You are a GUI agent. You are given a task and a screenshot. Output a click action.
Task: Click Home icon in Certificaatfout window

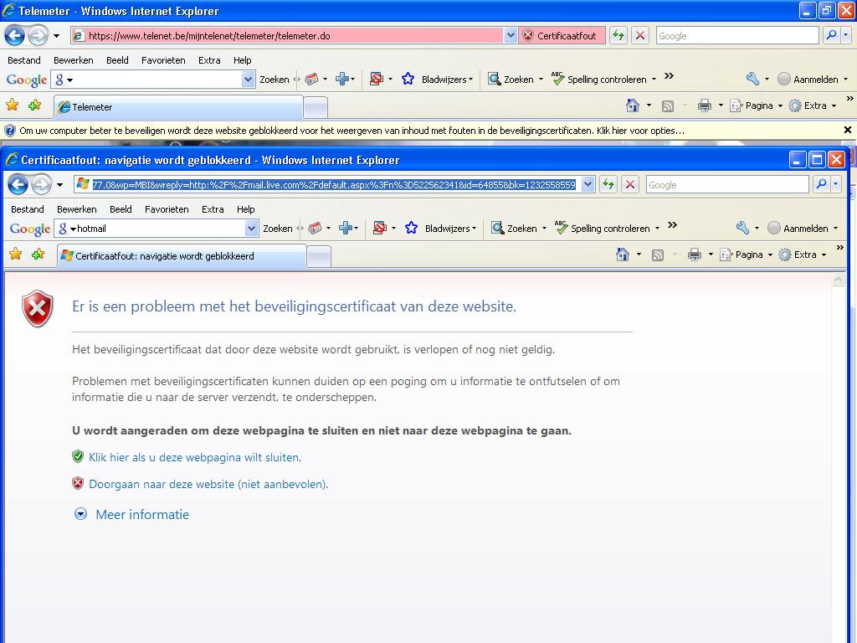pyautogui.click(x=622, y=255)
